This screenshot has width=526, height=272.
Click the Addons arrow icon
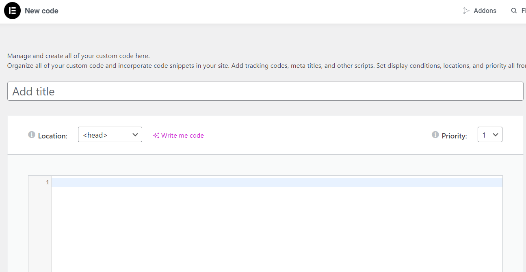[x=466, y=11]
